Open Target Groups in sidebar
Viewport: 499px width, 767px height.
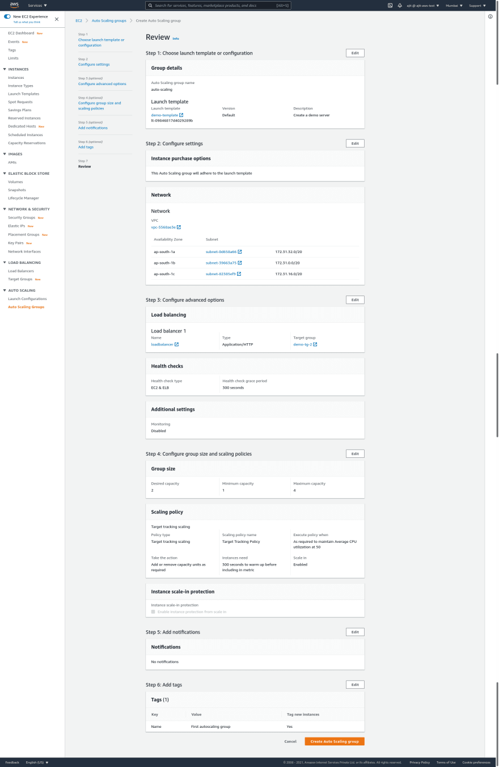(20, 279)
